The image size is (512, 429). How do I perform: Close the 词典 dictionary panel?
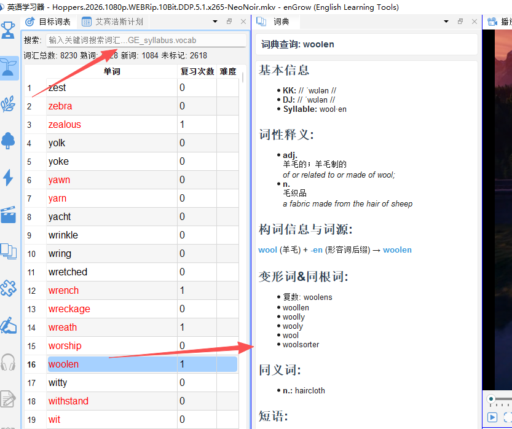[x=475, y=22]
